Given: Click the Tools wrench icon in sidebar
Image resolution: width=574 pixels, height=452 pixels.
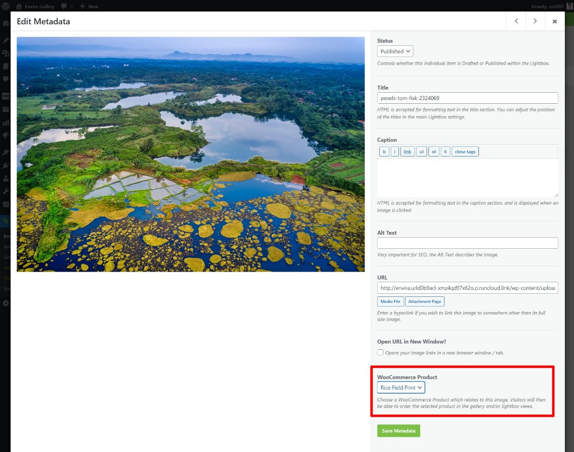Looking at the screenshot, I should 6,191.
